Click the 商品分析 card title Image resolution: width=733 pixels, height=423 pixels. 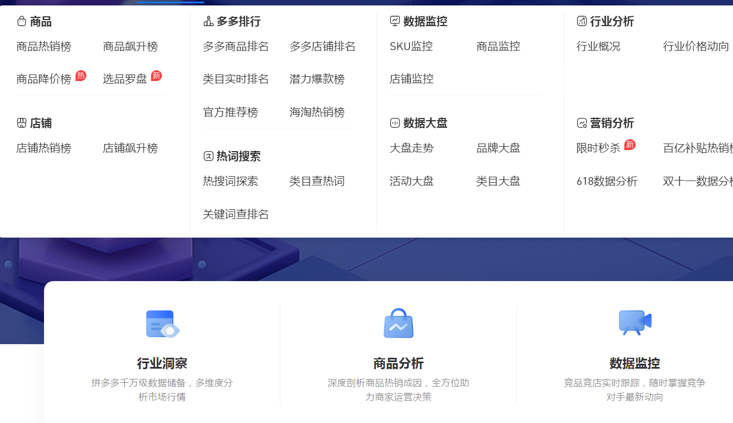(x=398, y=364)
